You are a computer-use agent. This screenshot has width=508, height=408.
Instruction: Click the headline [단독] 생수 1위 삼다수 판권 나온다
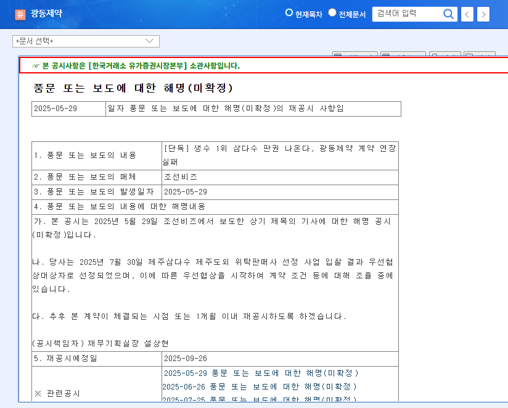[281, 156]
